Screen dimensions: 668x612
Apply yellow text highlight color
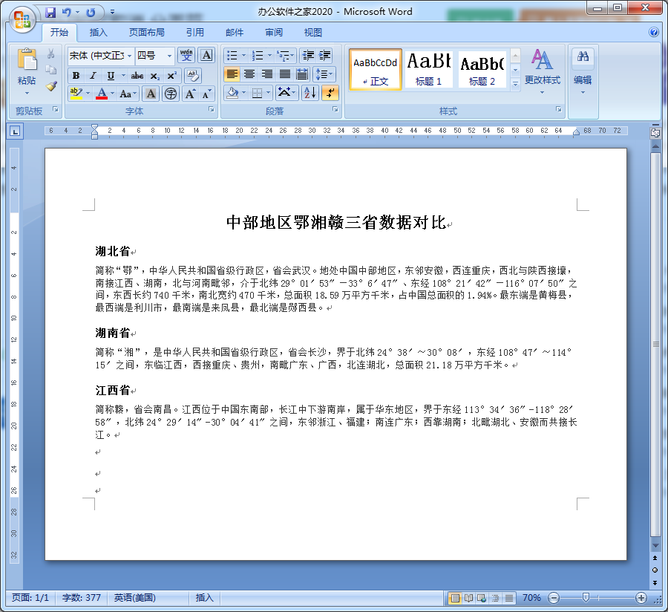coord(76,94)
